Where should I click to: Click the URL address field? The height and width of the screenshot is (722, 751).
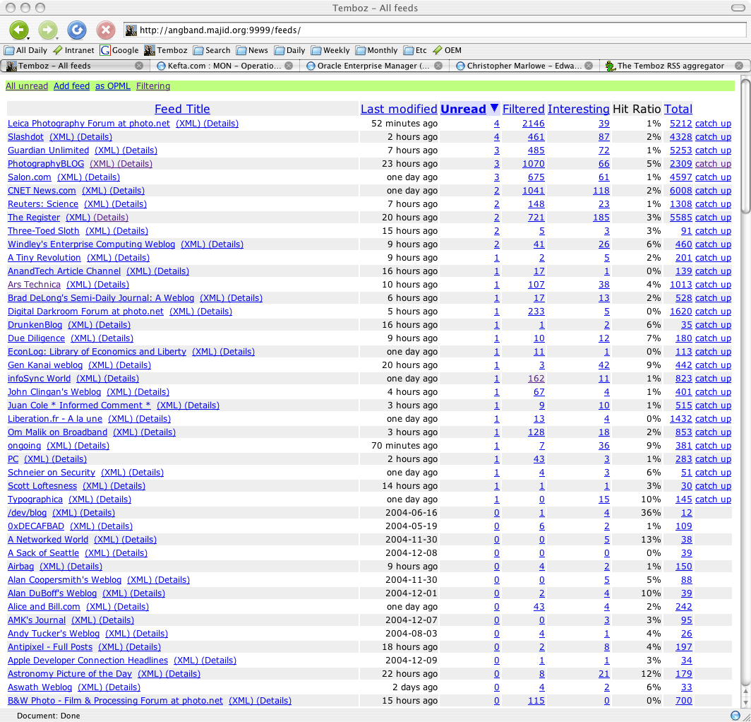click(434, 30)
